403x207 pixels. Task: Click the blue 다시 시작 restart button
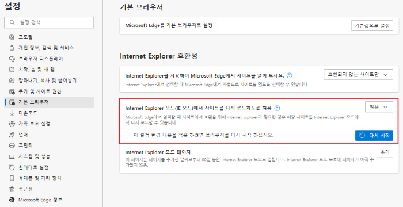(374, 135)
